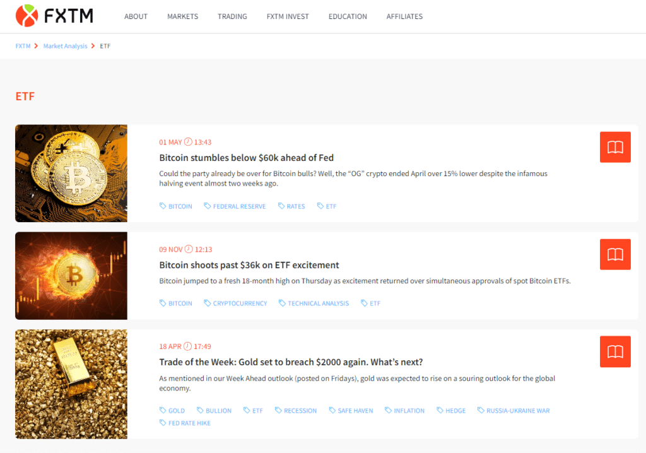Image resolution: width=646 pixels, height=453 pixels.
Task: Open the MARKETS menu
Action: tap(182, 16)
